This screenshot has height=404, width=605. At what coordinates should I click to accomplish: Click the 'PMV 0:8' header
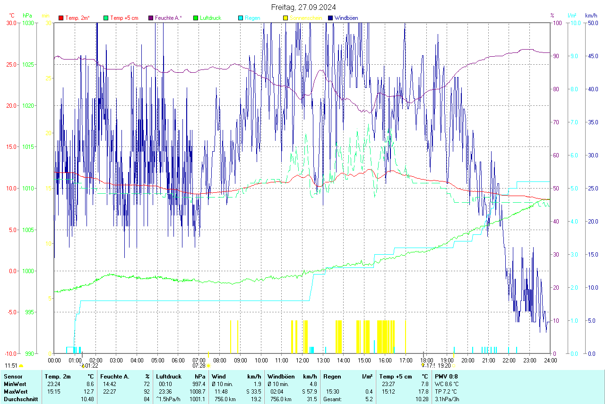(446, 377)
